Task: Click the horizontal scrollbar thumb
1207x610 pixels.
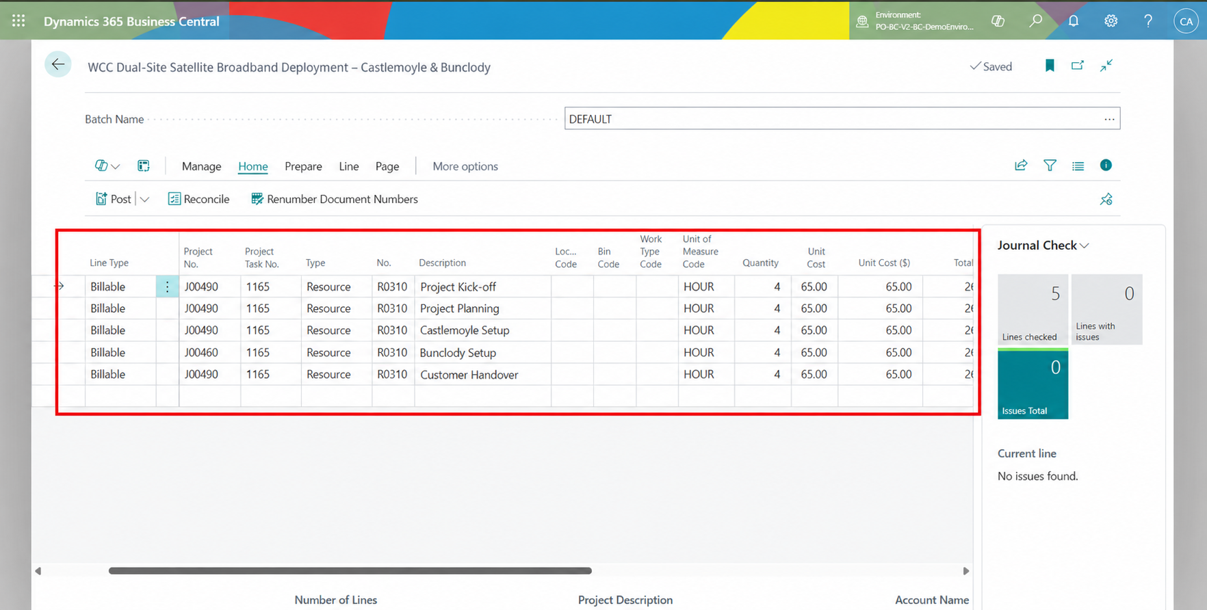Action: pyautogui.click(x=350, y=570)
